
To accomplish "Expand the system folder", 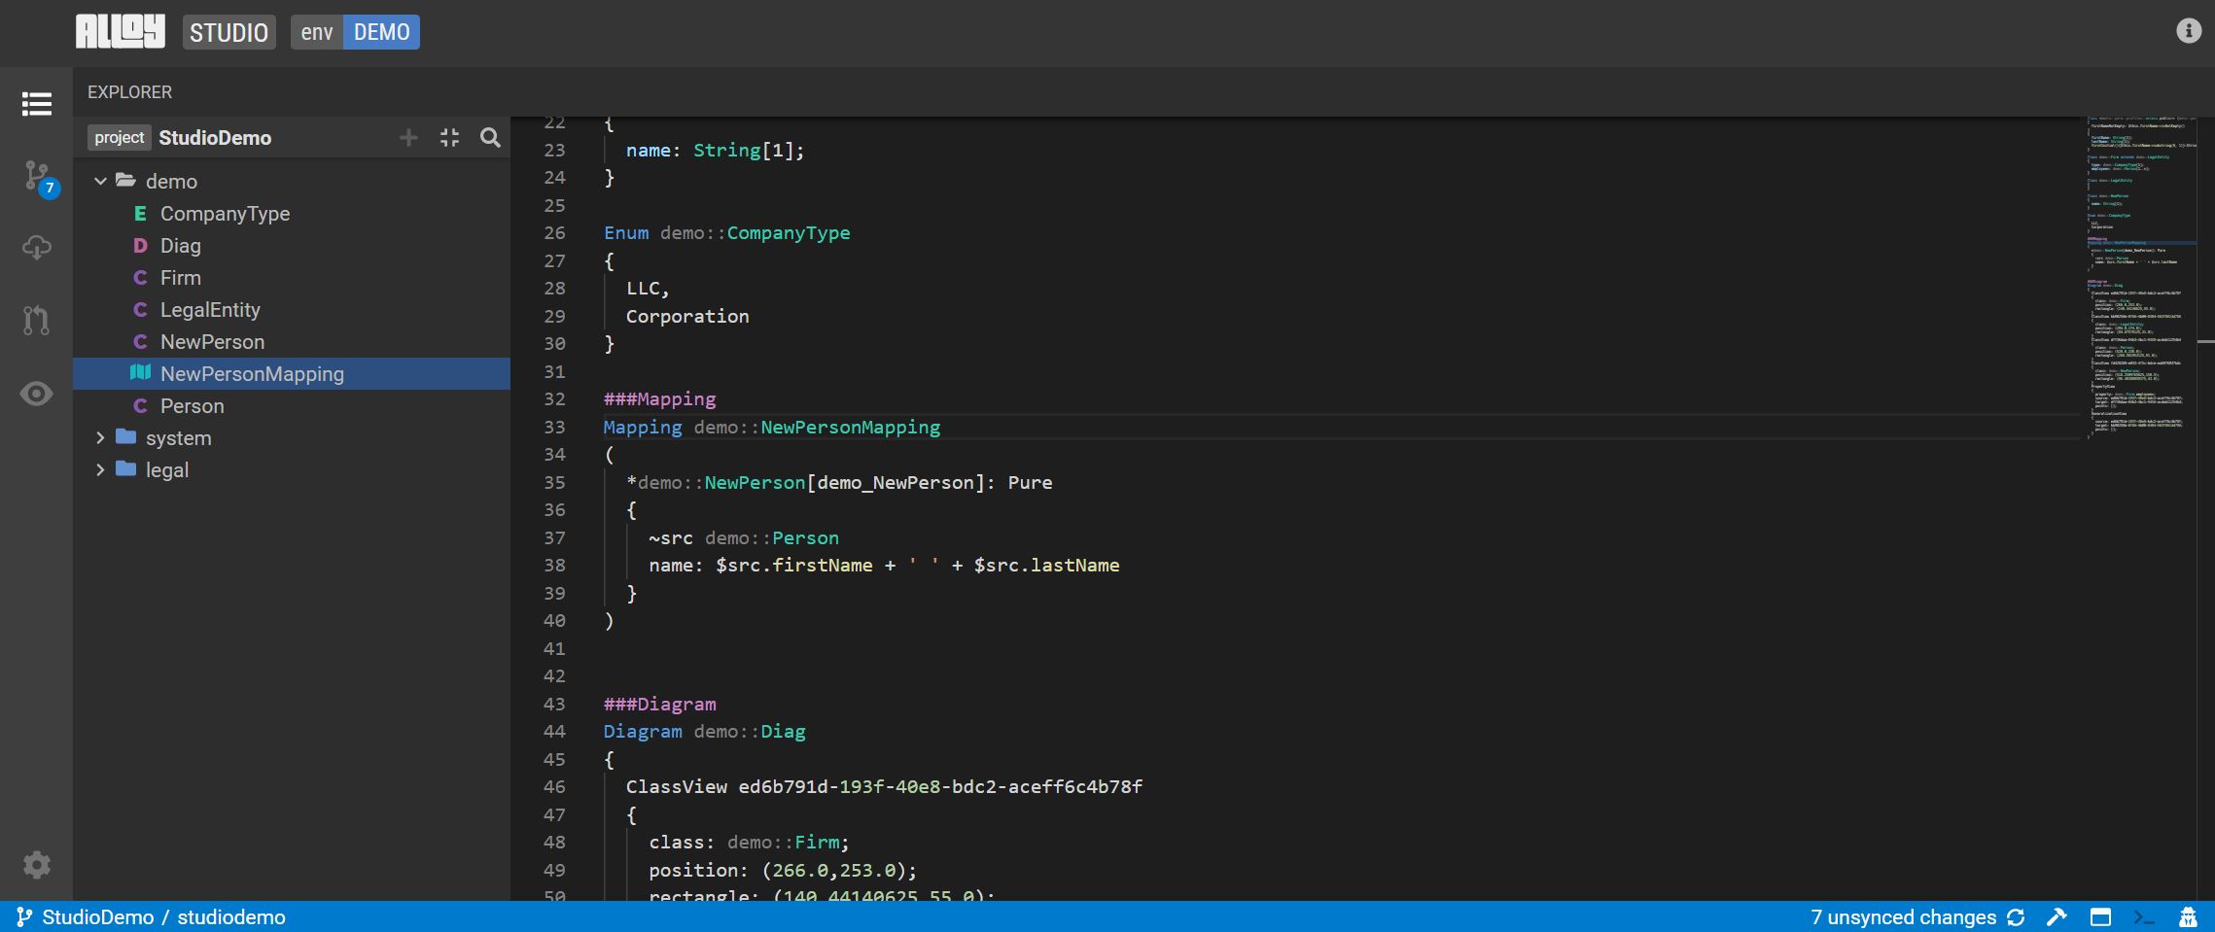I will [x=100, y=438].
